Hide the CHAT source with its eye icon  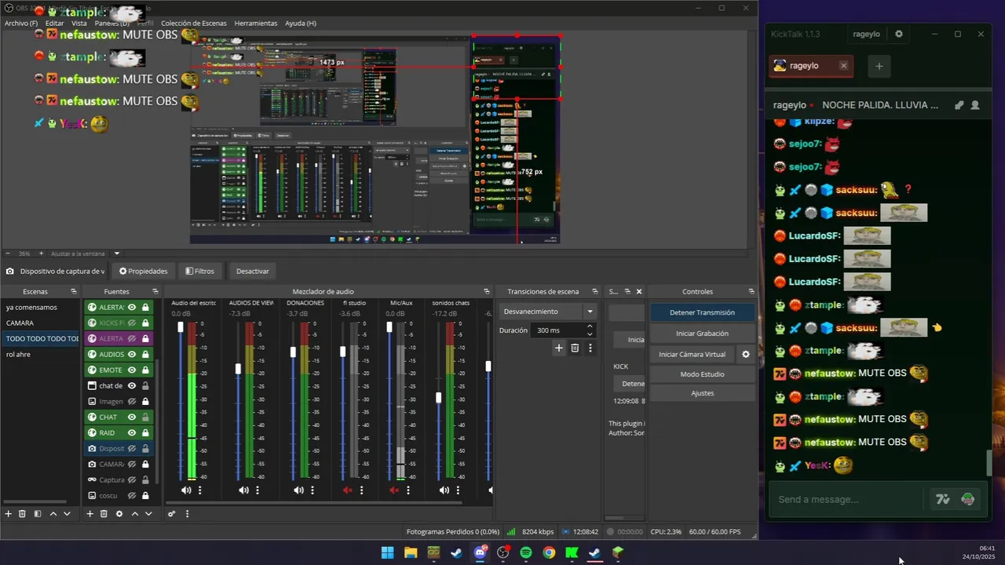[132, 417]
